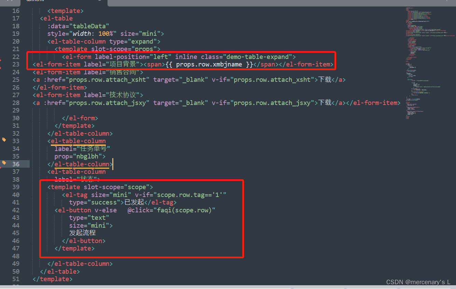Click the 下载 text on line 28
The width and height of the screenshot is (456, 289).
click(325, 103)
